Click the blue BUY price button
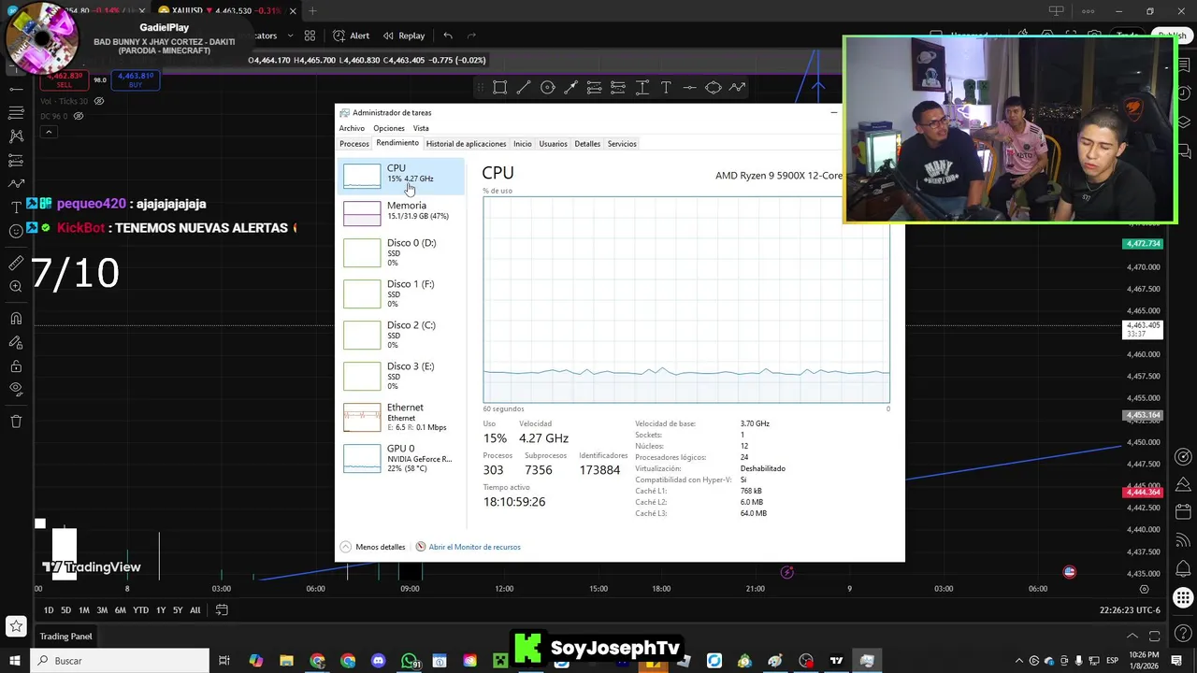The width and height of the screenshot is (1197, 673). [136, 79]
